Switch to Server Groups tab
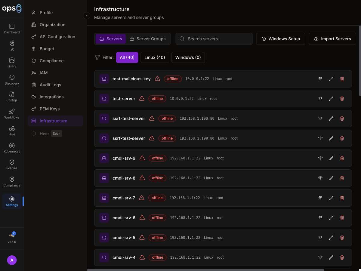The height and width of the screenshot is (271, 361). tap(148, 39)
